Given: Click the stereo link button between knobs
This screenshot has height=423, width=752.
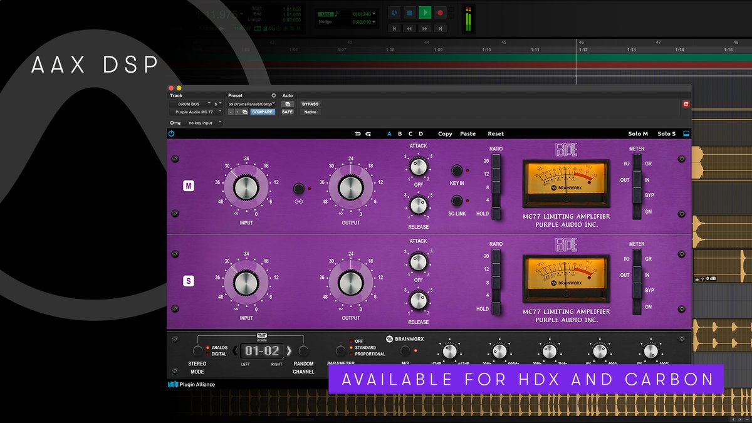Looking at the screenshot, I should [298, 188].
